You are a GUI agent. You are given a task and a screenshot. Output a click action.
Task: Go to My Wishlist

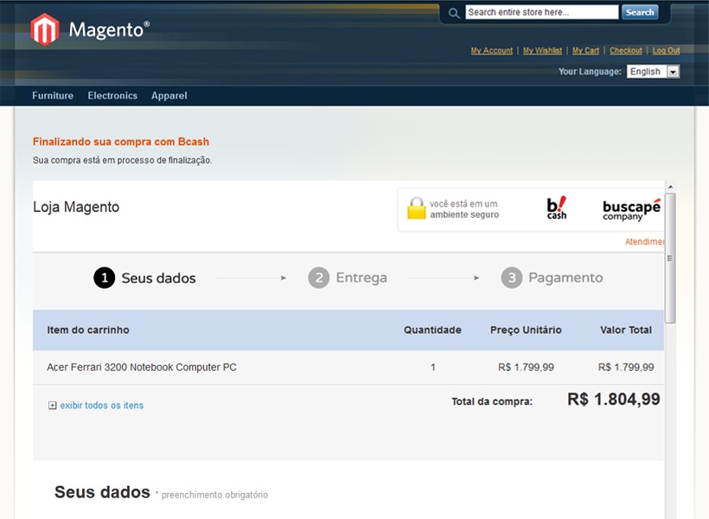(x=542, y=51)
